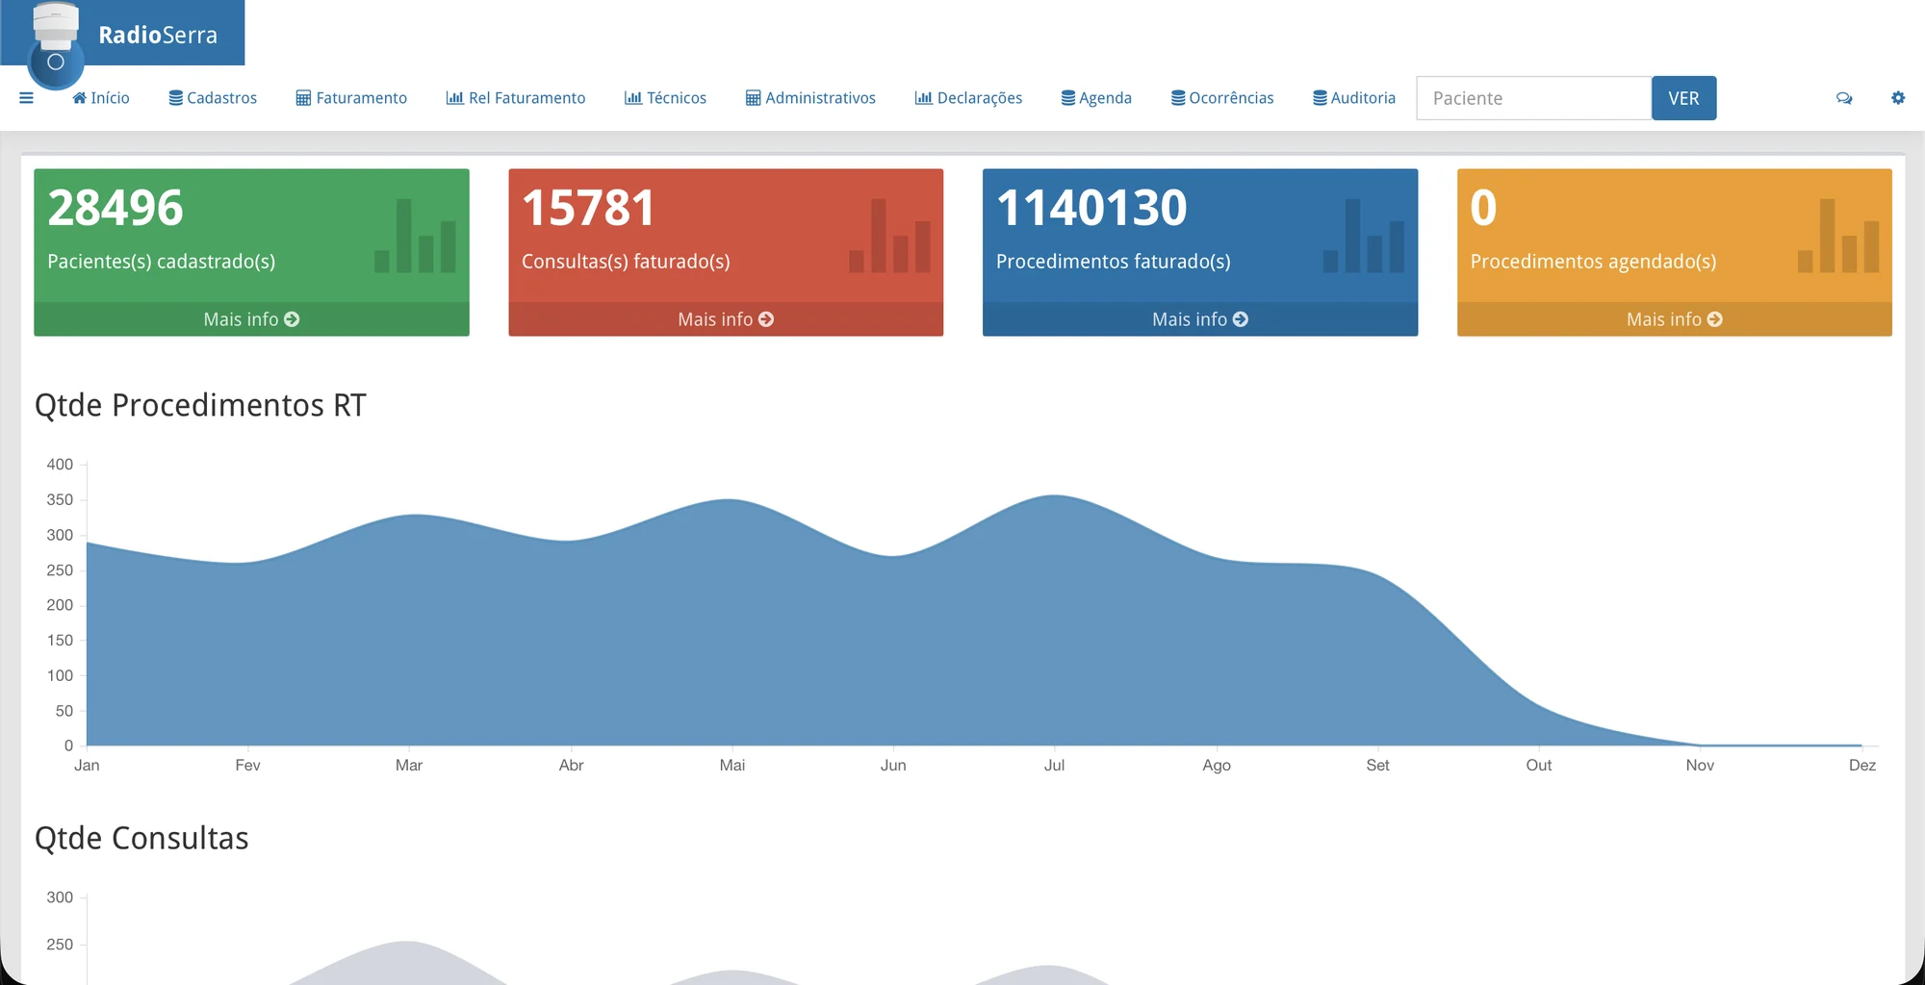Click bar chart icon on Consultas card
This screenshot has height=985, width=1925.
[x=889, y=236]
